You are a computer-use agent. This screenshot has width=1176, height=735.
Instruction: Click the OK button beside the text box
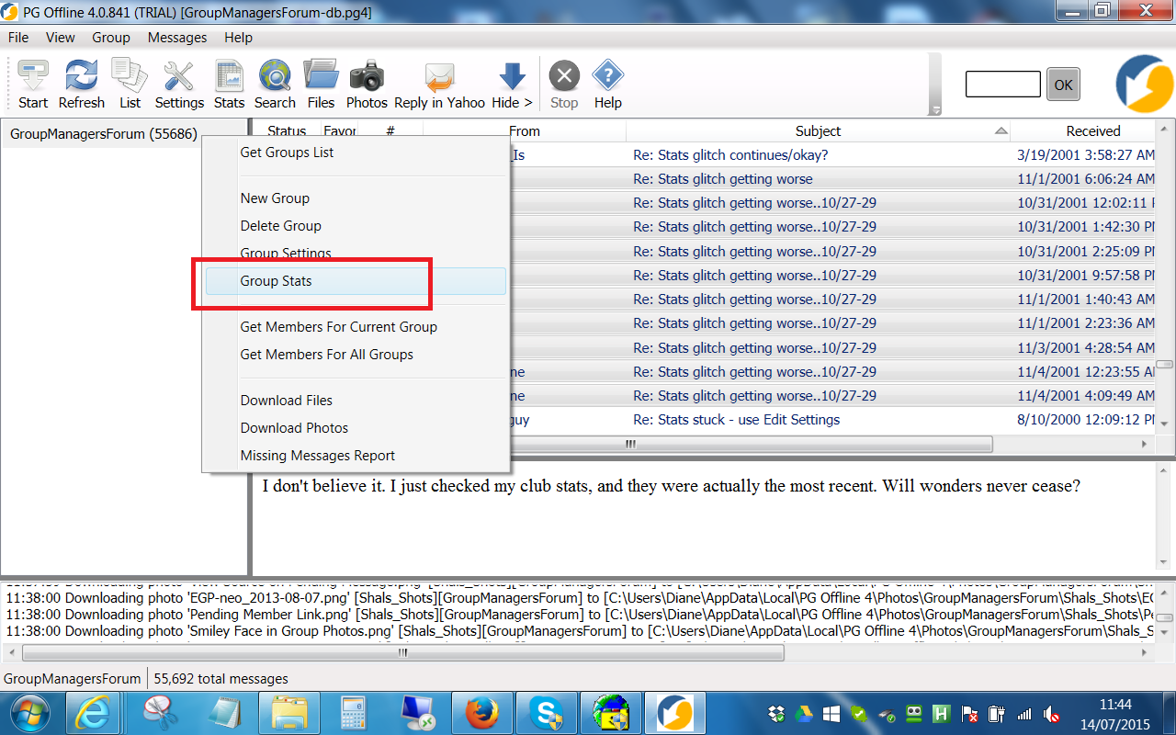click(1063, 85)
